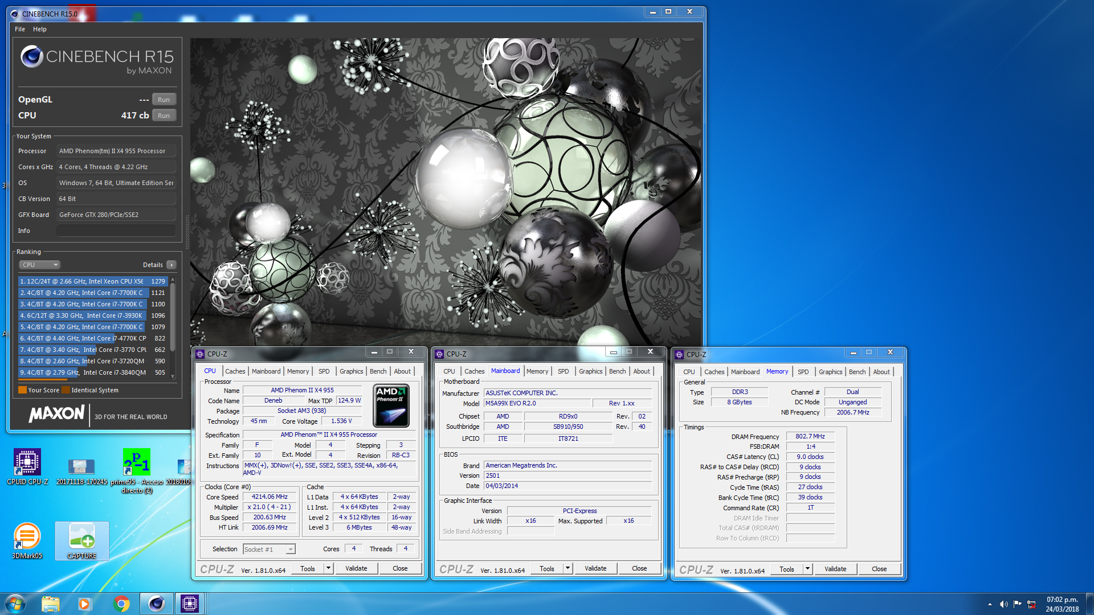
Task: Click the BIOS Version value 2501
Action: tap(568, 476)
